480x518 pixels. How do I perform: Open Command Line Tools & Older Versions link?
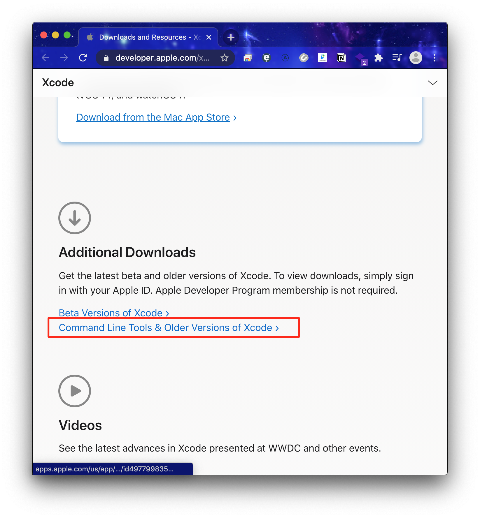[169, 327]
